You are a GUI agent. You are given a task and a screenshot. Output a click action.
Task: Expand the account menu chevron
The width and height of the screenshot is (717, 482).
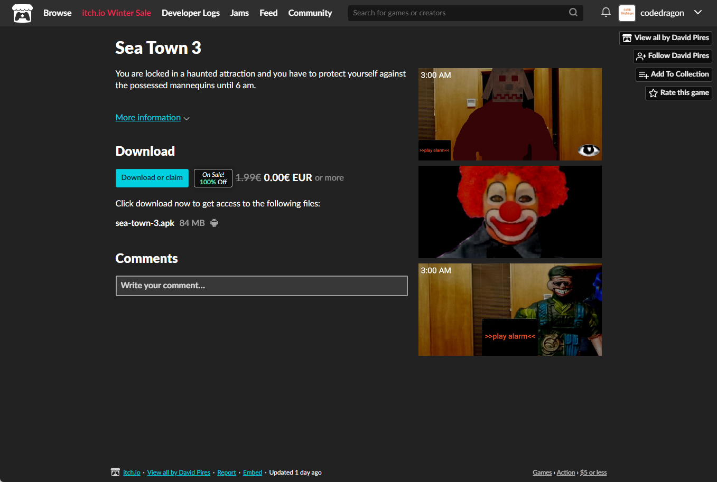[698, 13]
